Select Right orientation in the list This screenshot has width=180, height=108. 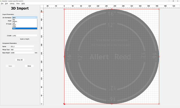(x=25, y=25)
